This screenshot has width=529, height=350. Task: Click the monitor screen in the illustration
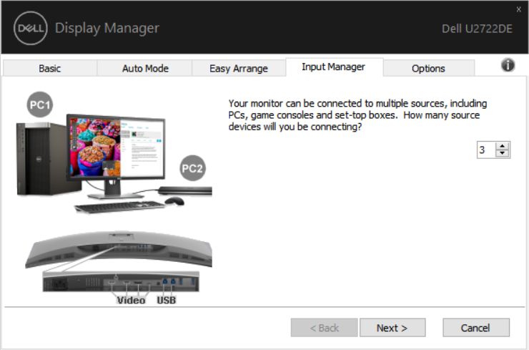click(x=114, y=145)
